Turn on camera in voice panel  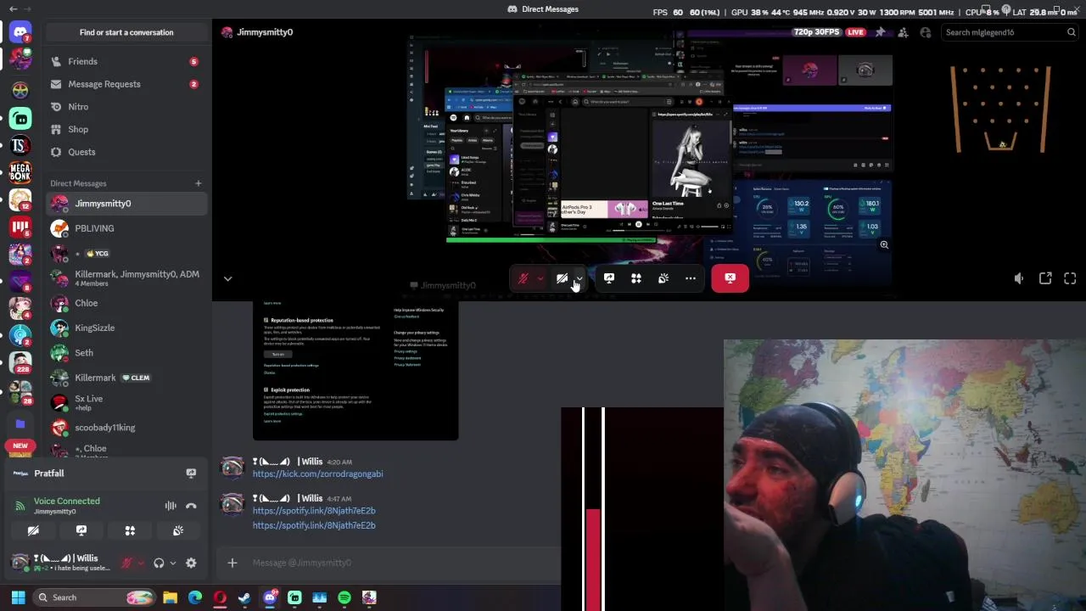pos(33,530)
